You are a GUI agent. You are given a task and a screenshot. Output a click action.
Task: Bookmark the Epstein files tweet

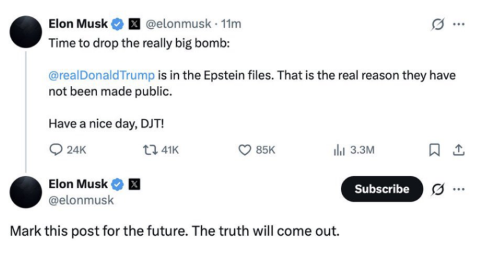435,150
